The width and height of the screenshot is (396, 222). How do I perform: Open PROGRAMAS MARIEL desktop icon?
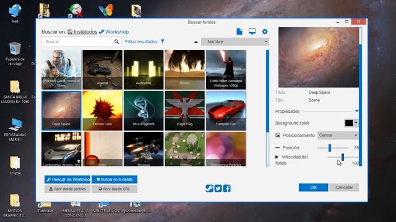tap(15, 129)
